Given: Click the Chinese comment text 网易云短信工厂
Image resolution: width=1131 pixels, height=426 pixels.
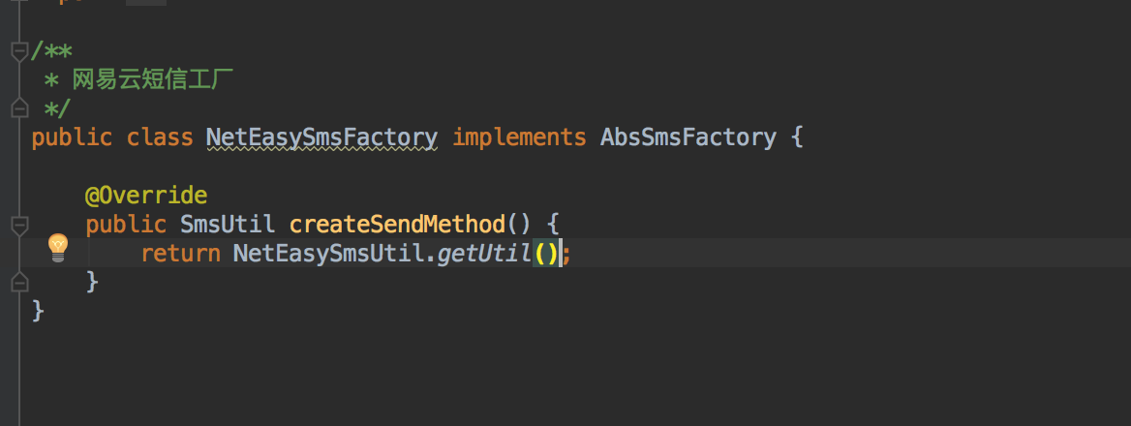Looking at the screenshot, I should click(153, 79).
